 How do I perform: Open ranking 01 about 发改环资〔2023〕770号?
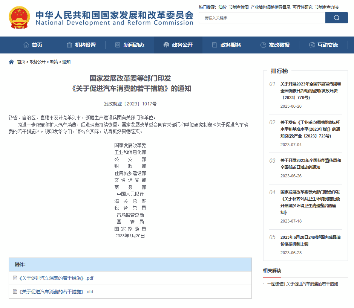[311, 91]
